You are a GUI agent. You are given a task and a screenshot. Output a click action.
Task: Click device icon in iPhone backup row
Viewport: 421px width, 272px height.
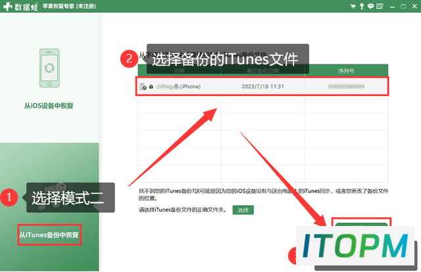[x=143, y=86]
